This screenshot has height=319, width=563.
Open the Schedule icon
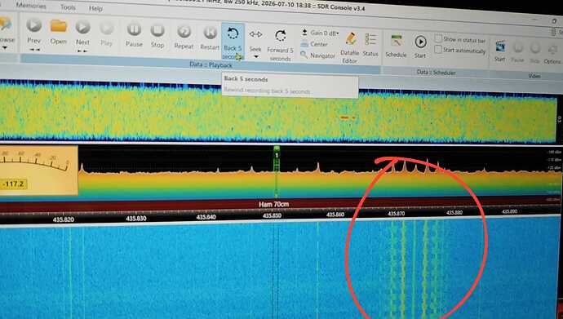coord(397,42)
